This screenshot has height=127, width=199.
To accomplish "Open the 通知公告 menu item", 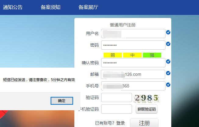I will (x=13, y=8).
